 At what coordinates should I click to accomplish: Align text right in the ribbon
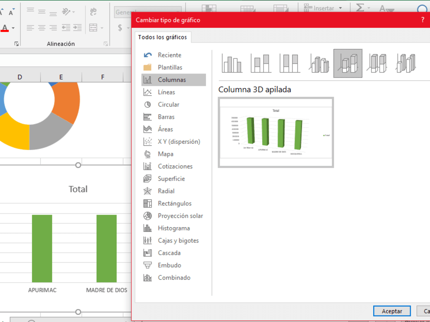tap(53, 27)
